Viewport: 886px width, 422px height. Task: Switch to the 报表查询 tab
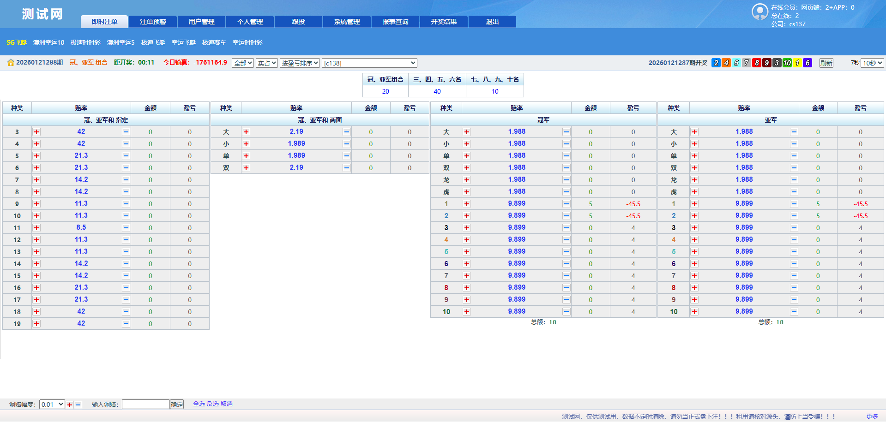pyautogui.click(x=395, y=22)
